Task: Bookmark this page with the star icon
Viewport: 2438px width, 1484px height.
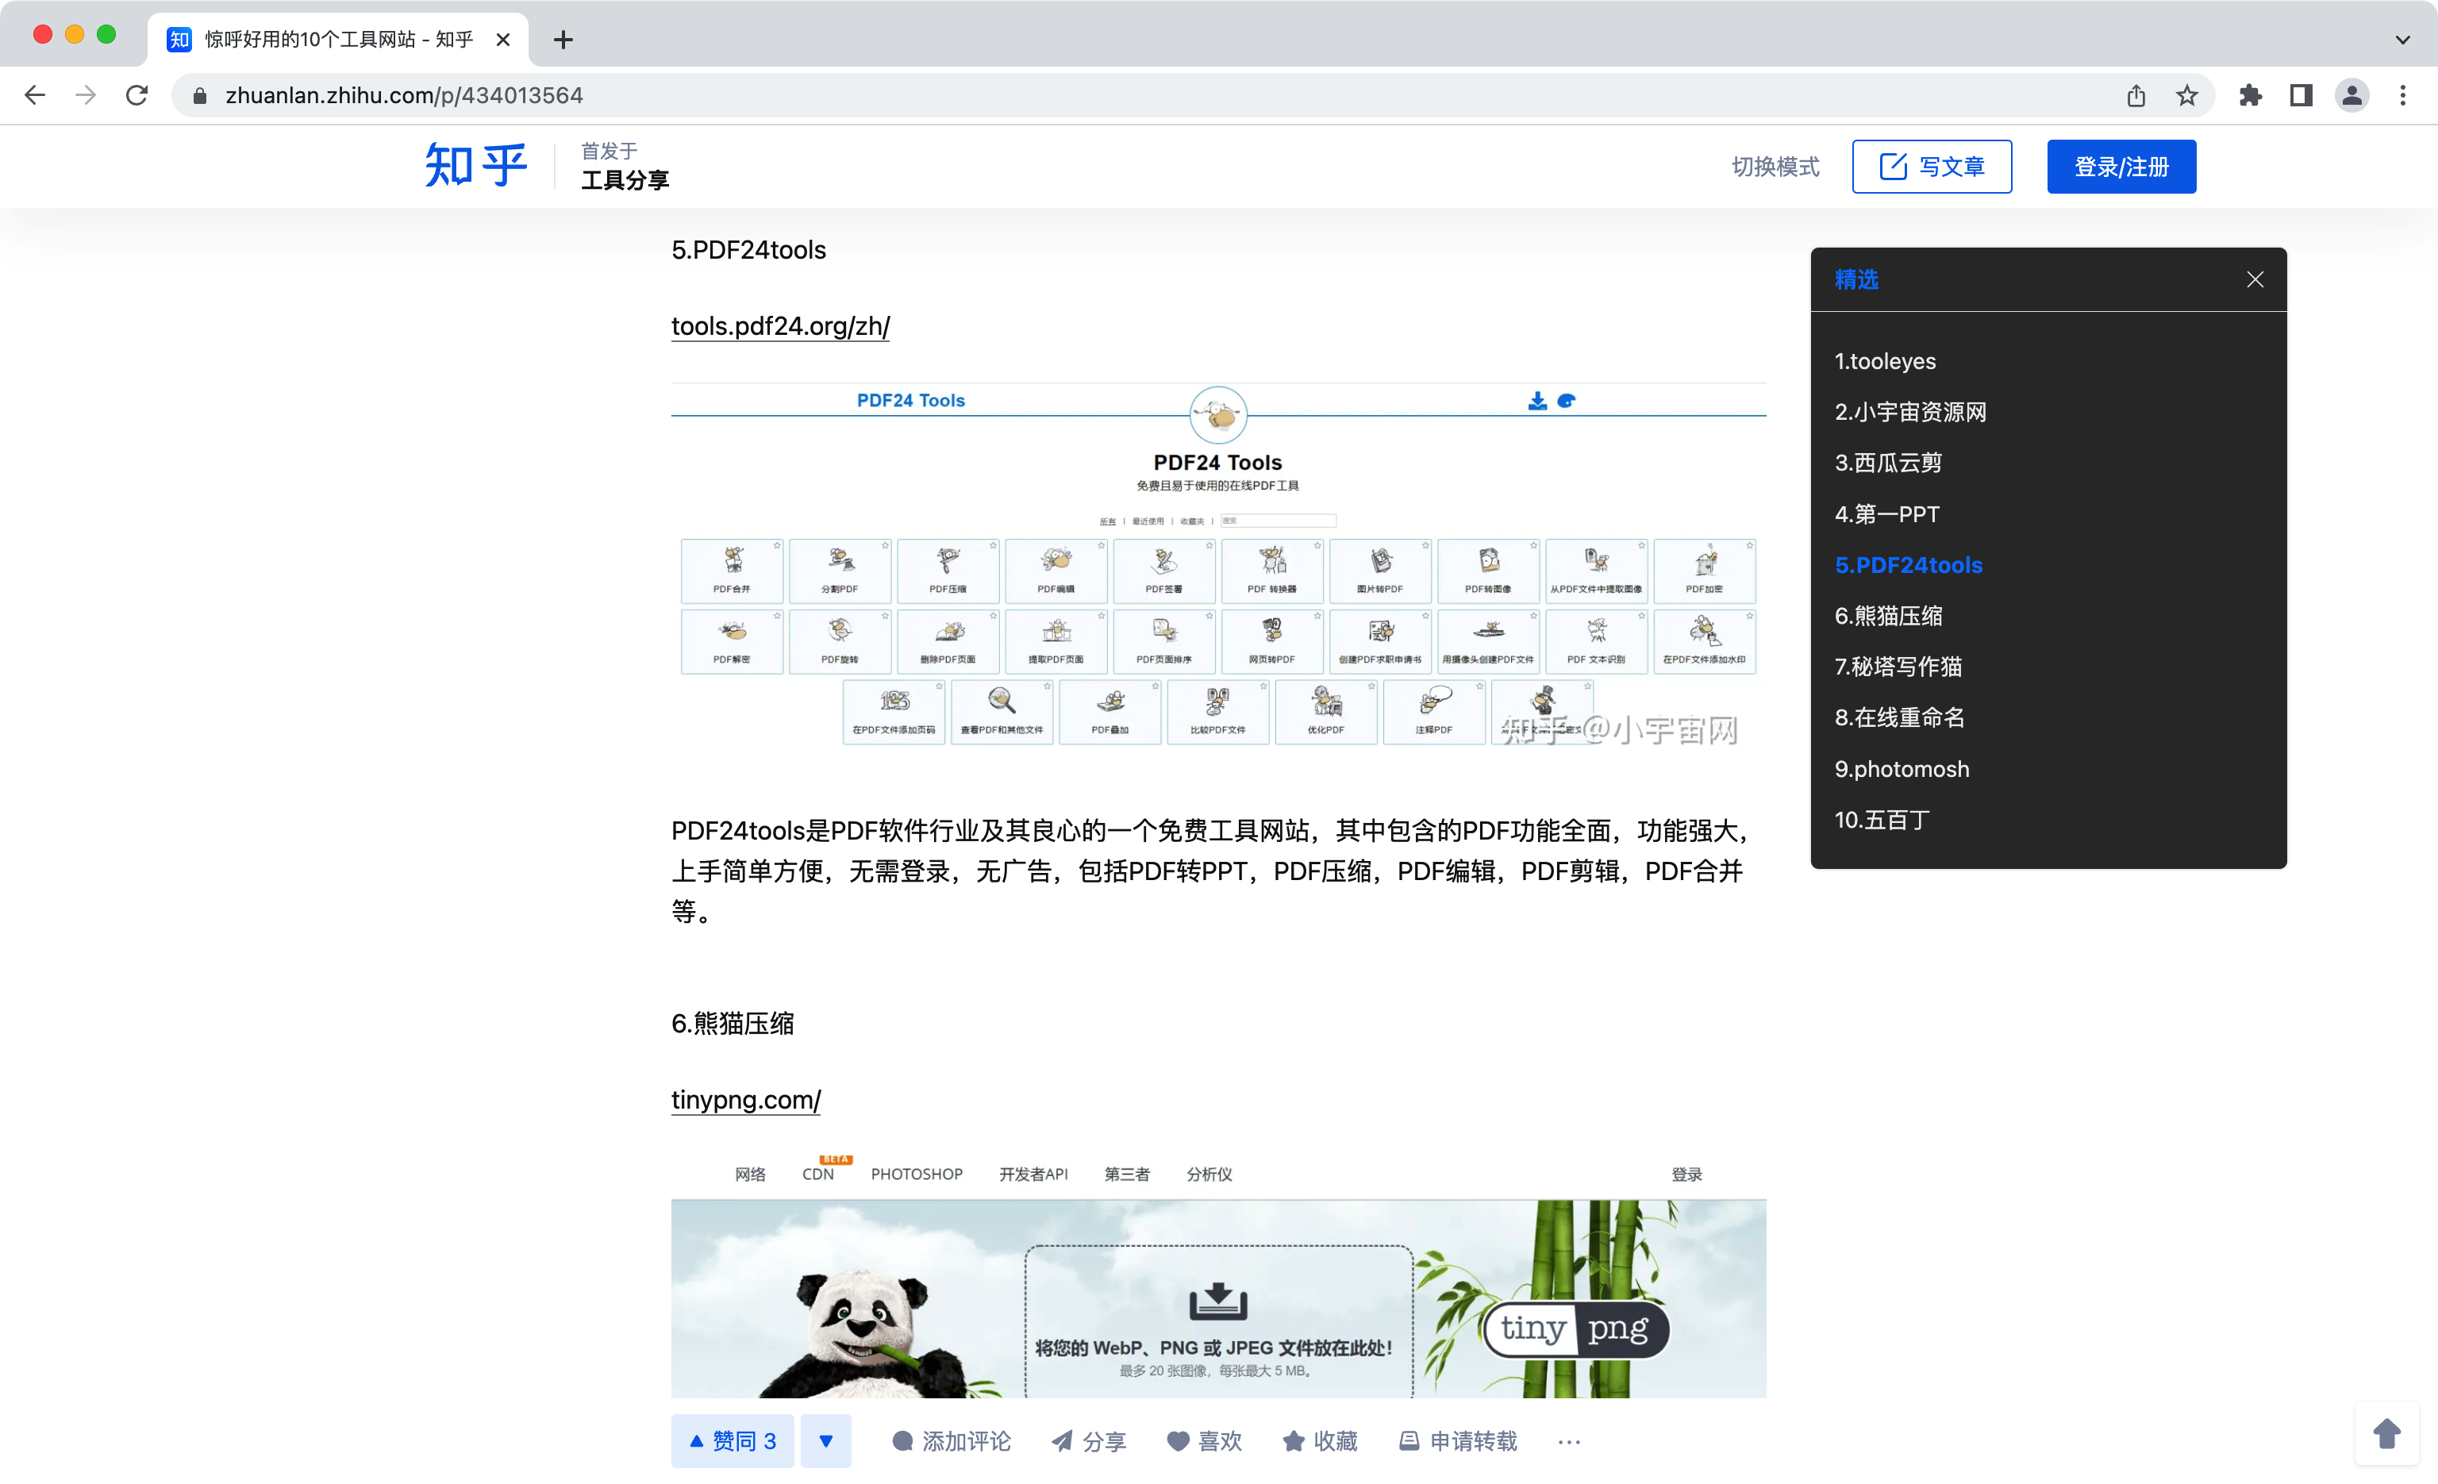Action: (2186, 95)
